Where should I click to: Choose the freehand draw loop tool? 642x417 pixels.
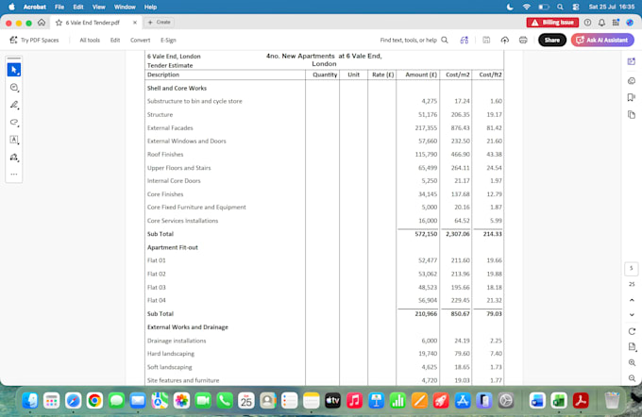[x=14, y=123]
